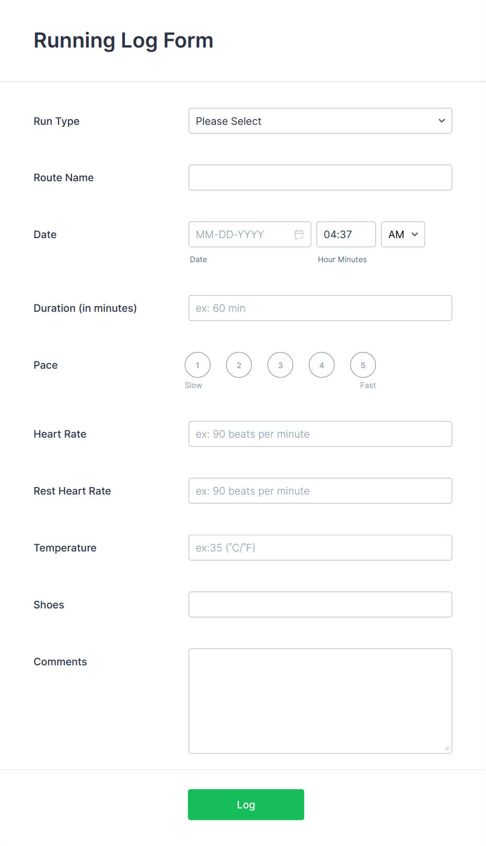Select pace rating 5 labeled Fast
486x846 pixels.
pyautogui.click(x=363, y=365)
